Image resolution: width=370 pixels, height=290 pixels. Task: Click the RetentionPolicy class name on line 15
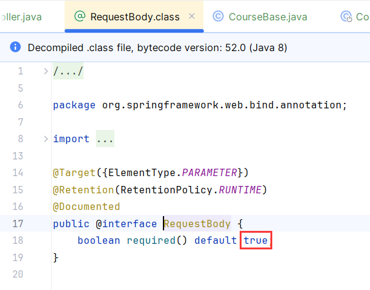(167, 190)
